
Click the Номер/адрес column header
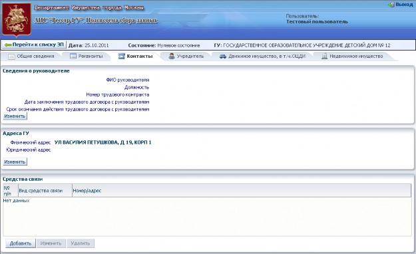point(242,191)
